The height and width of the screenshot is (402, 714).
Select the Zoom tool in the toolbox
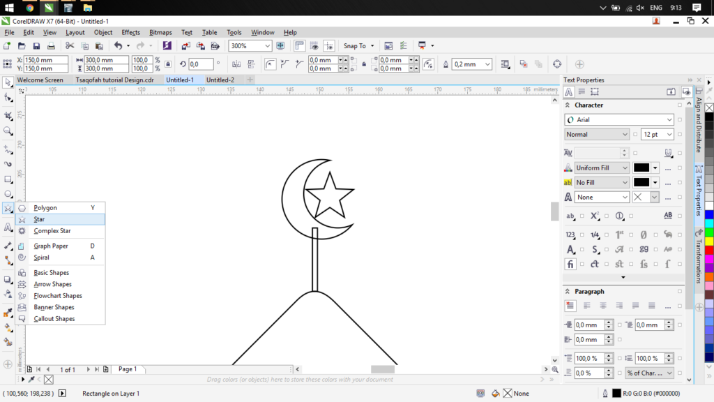coord(8,131)
